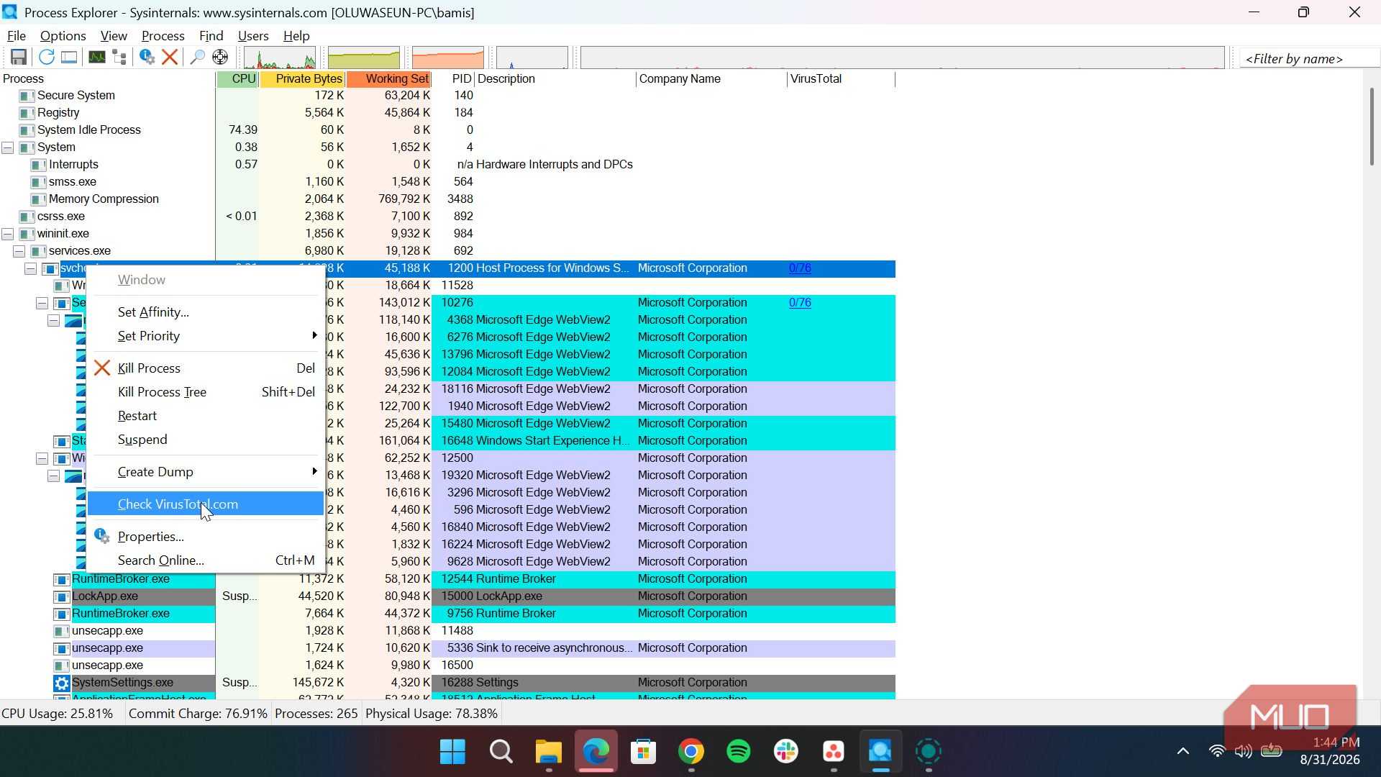Screen dimensions: 1381x777
Task: Collapse the System process tree node
Action: coord(7,147)
